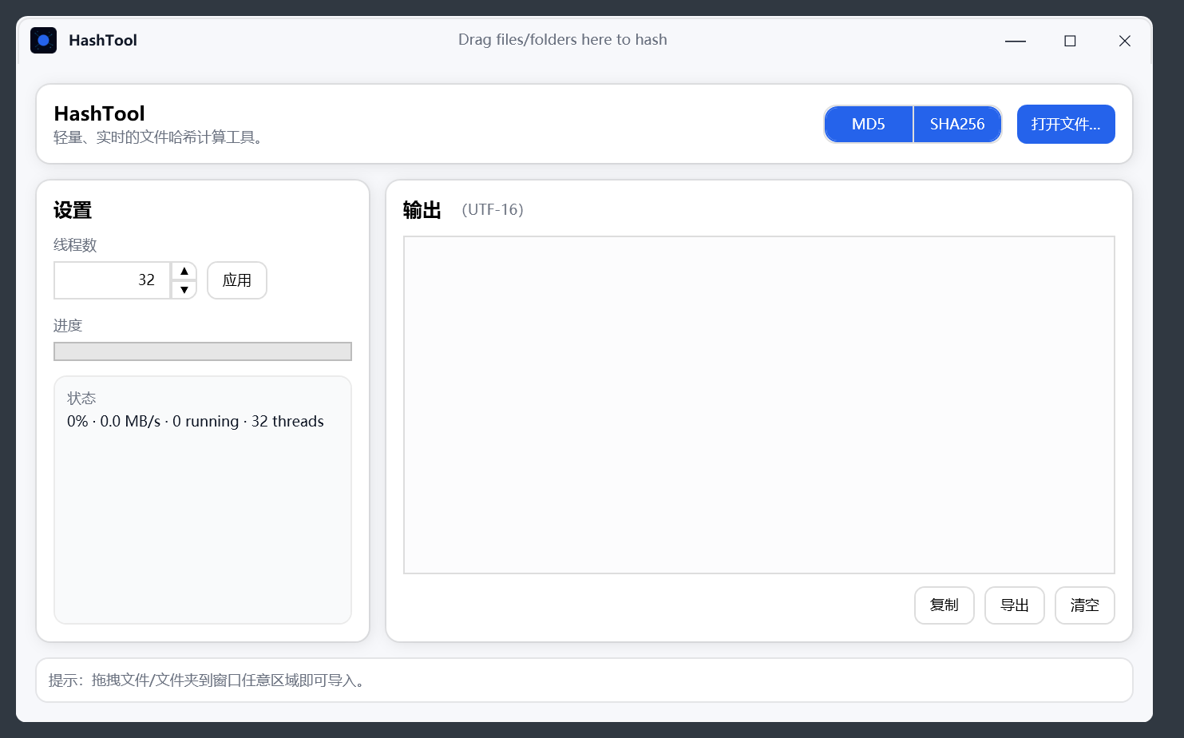This screenshot has width=1184, height=738.
Task: Maximize the HashTool window
Action: [x=1070, y=41]
